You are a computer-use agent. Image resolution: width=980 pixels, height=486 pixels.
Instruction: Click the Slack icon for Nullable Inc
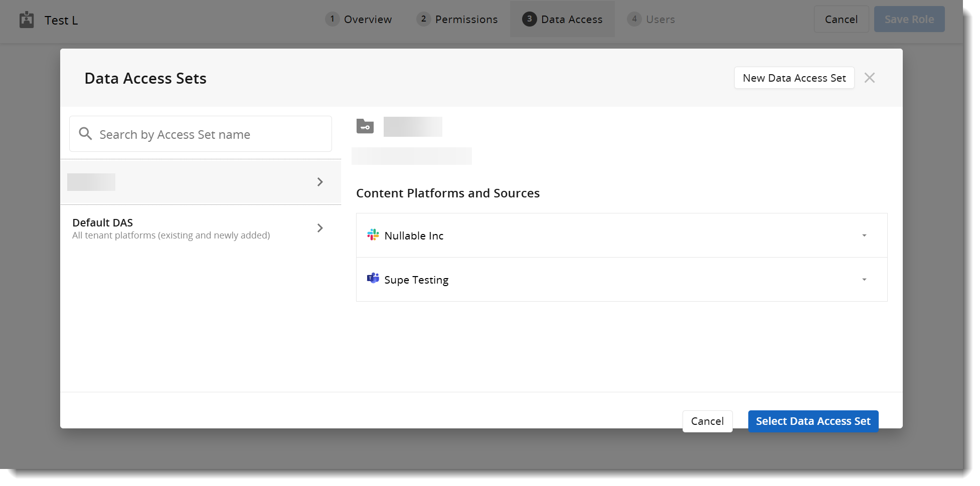pyautogui.click(x=373, y=235)
